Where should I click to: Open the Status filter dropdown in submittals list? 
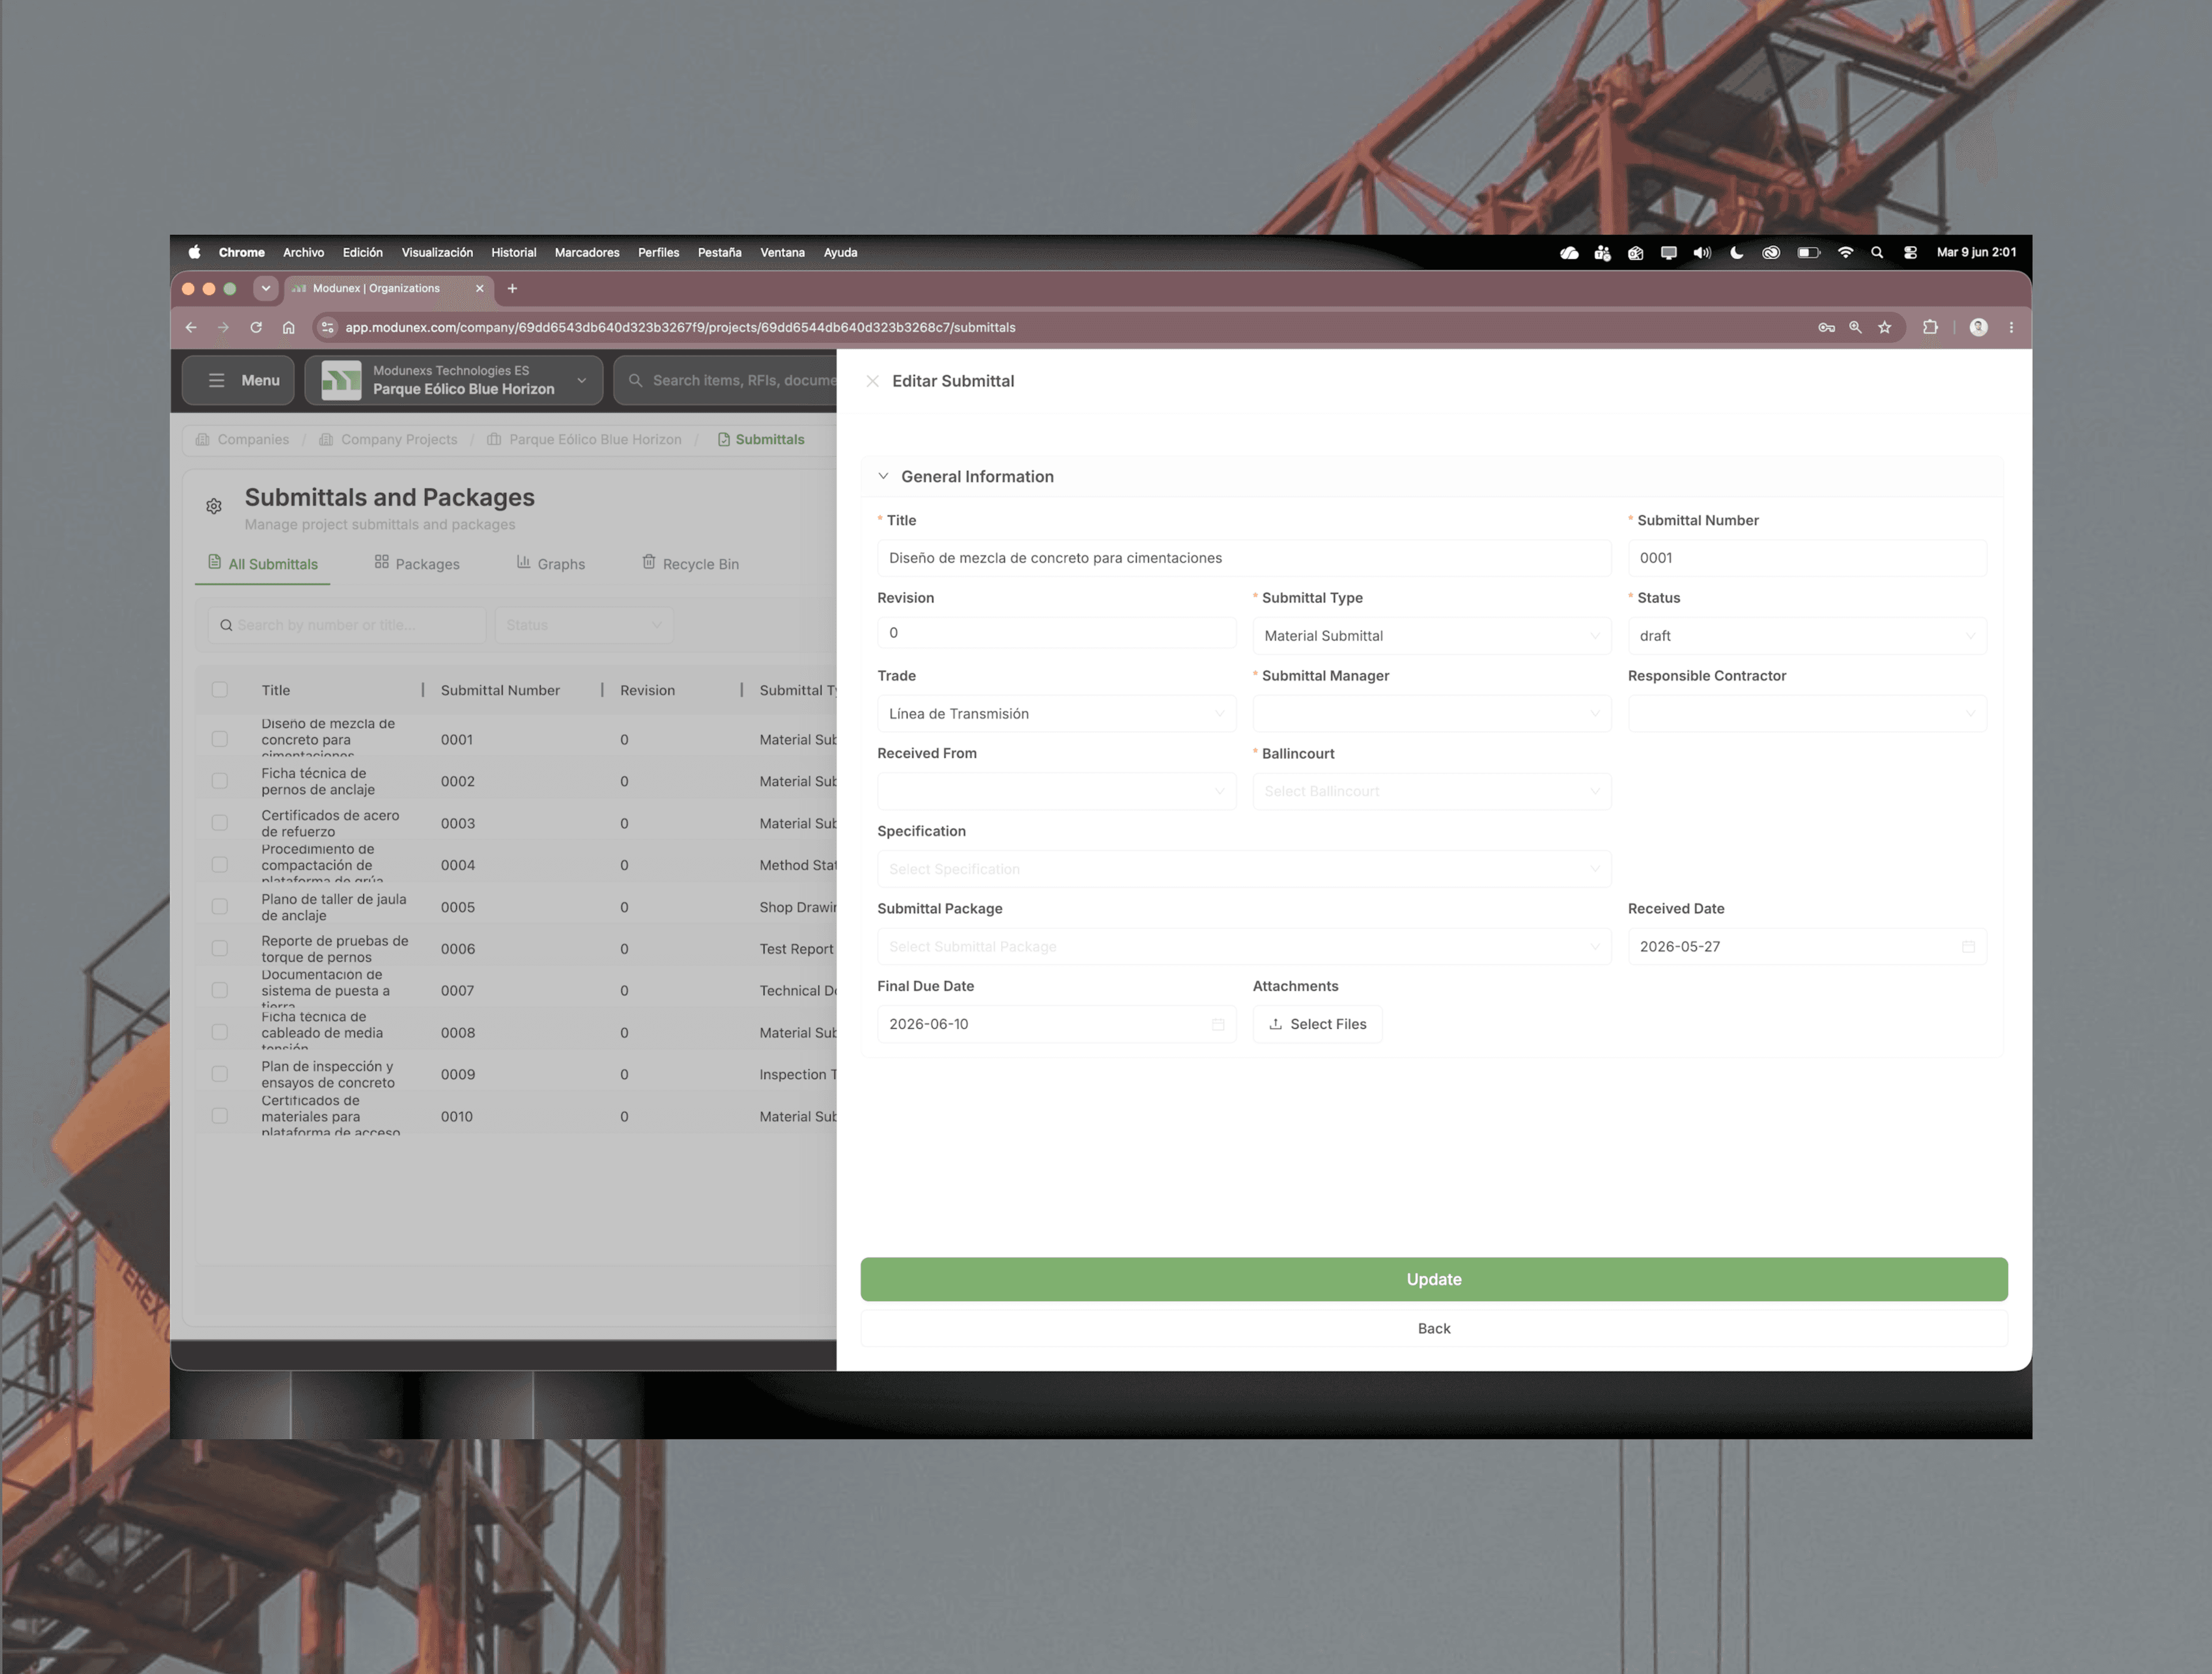point(584,625)
